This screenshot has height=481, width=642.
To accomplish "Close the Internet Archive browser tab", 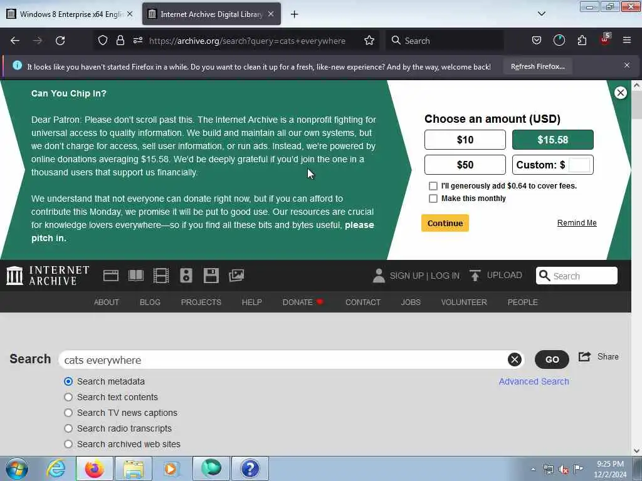I will (271, 14).
